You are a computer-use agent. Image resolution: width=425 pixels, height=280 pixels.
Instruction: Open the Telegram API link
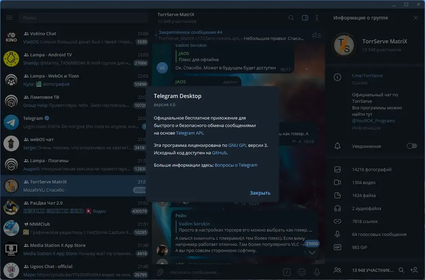tap(189, 133)
